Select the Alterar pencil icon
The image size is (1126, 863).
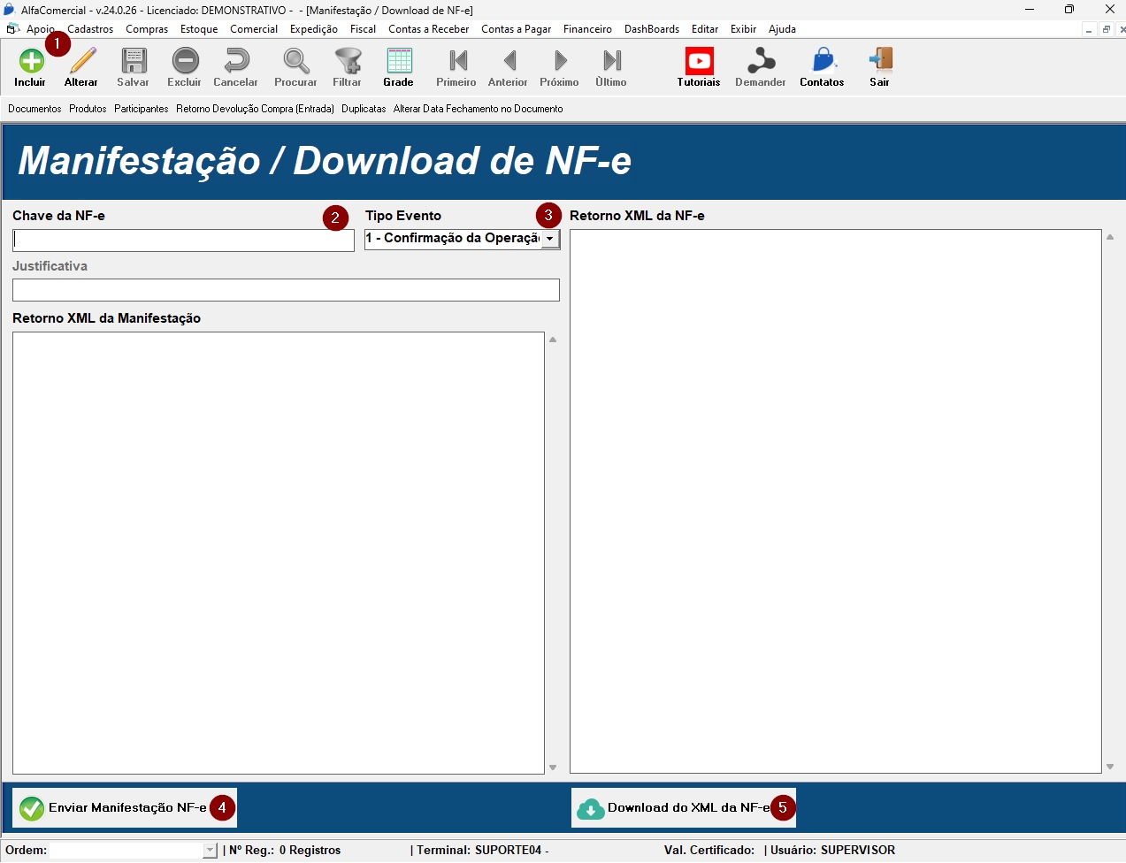81,62
